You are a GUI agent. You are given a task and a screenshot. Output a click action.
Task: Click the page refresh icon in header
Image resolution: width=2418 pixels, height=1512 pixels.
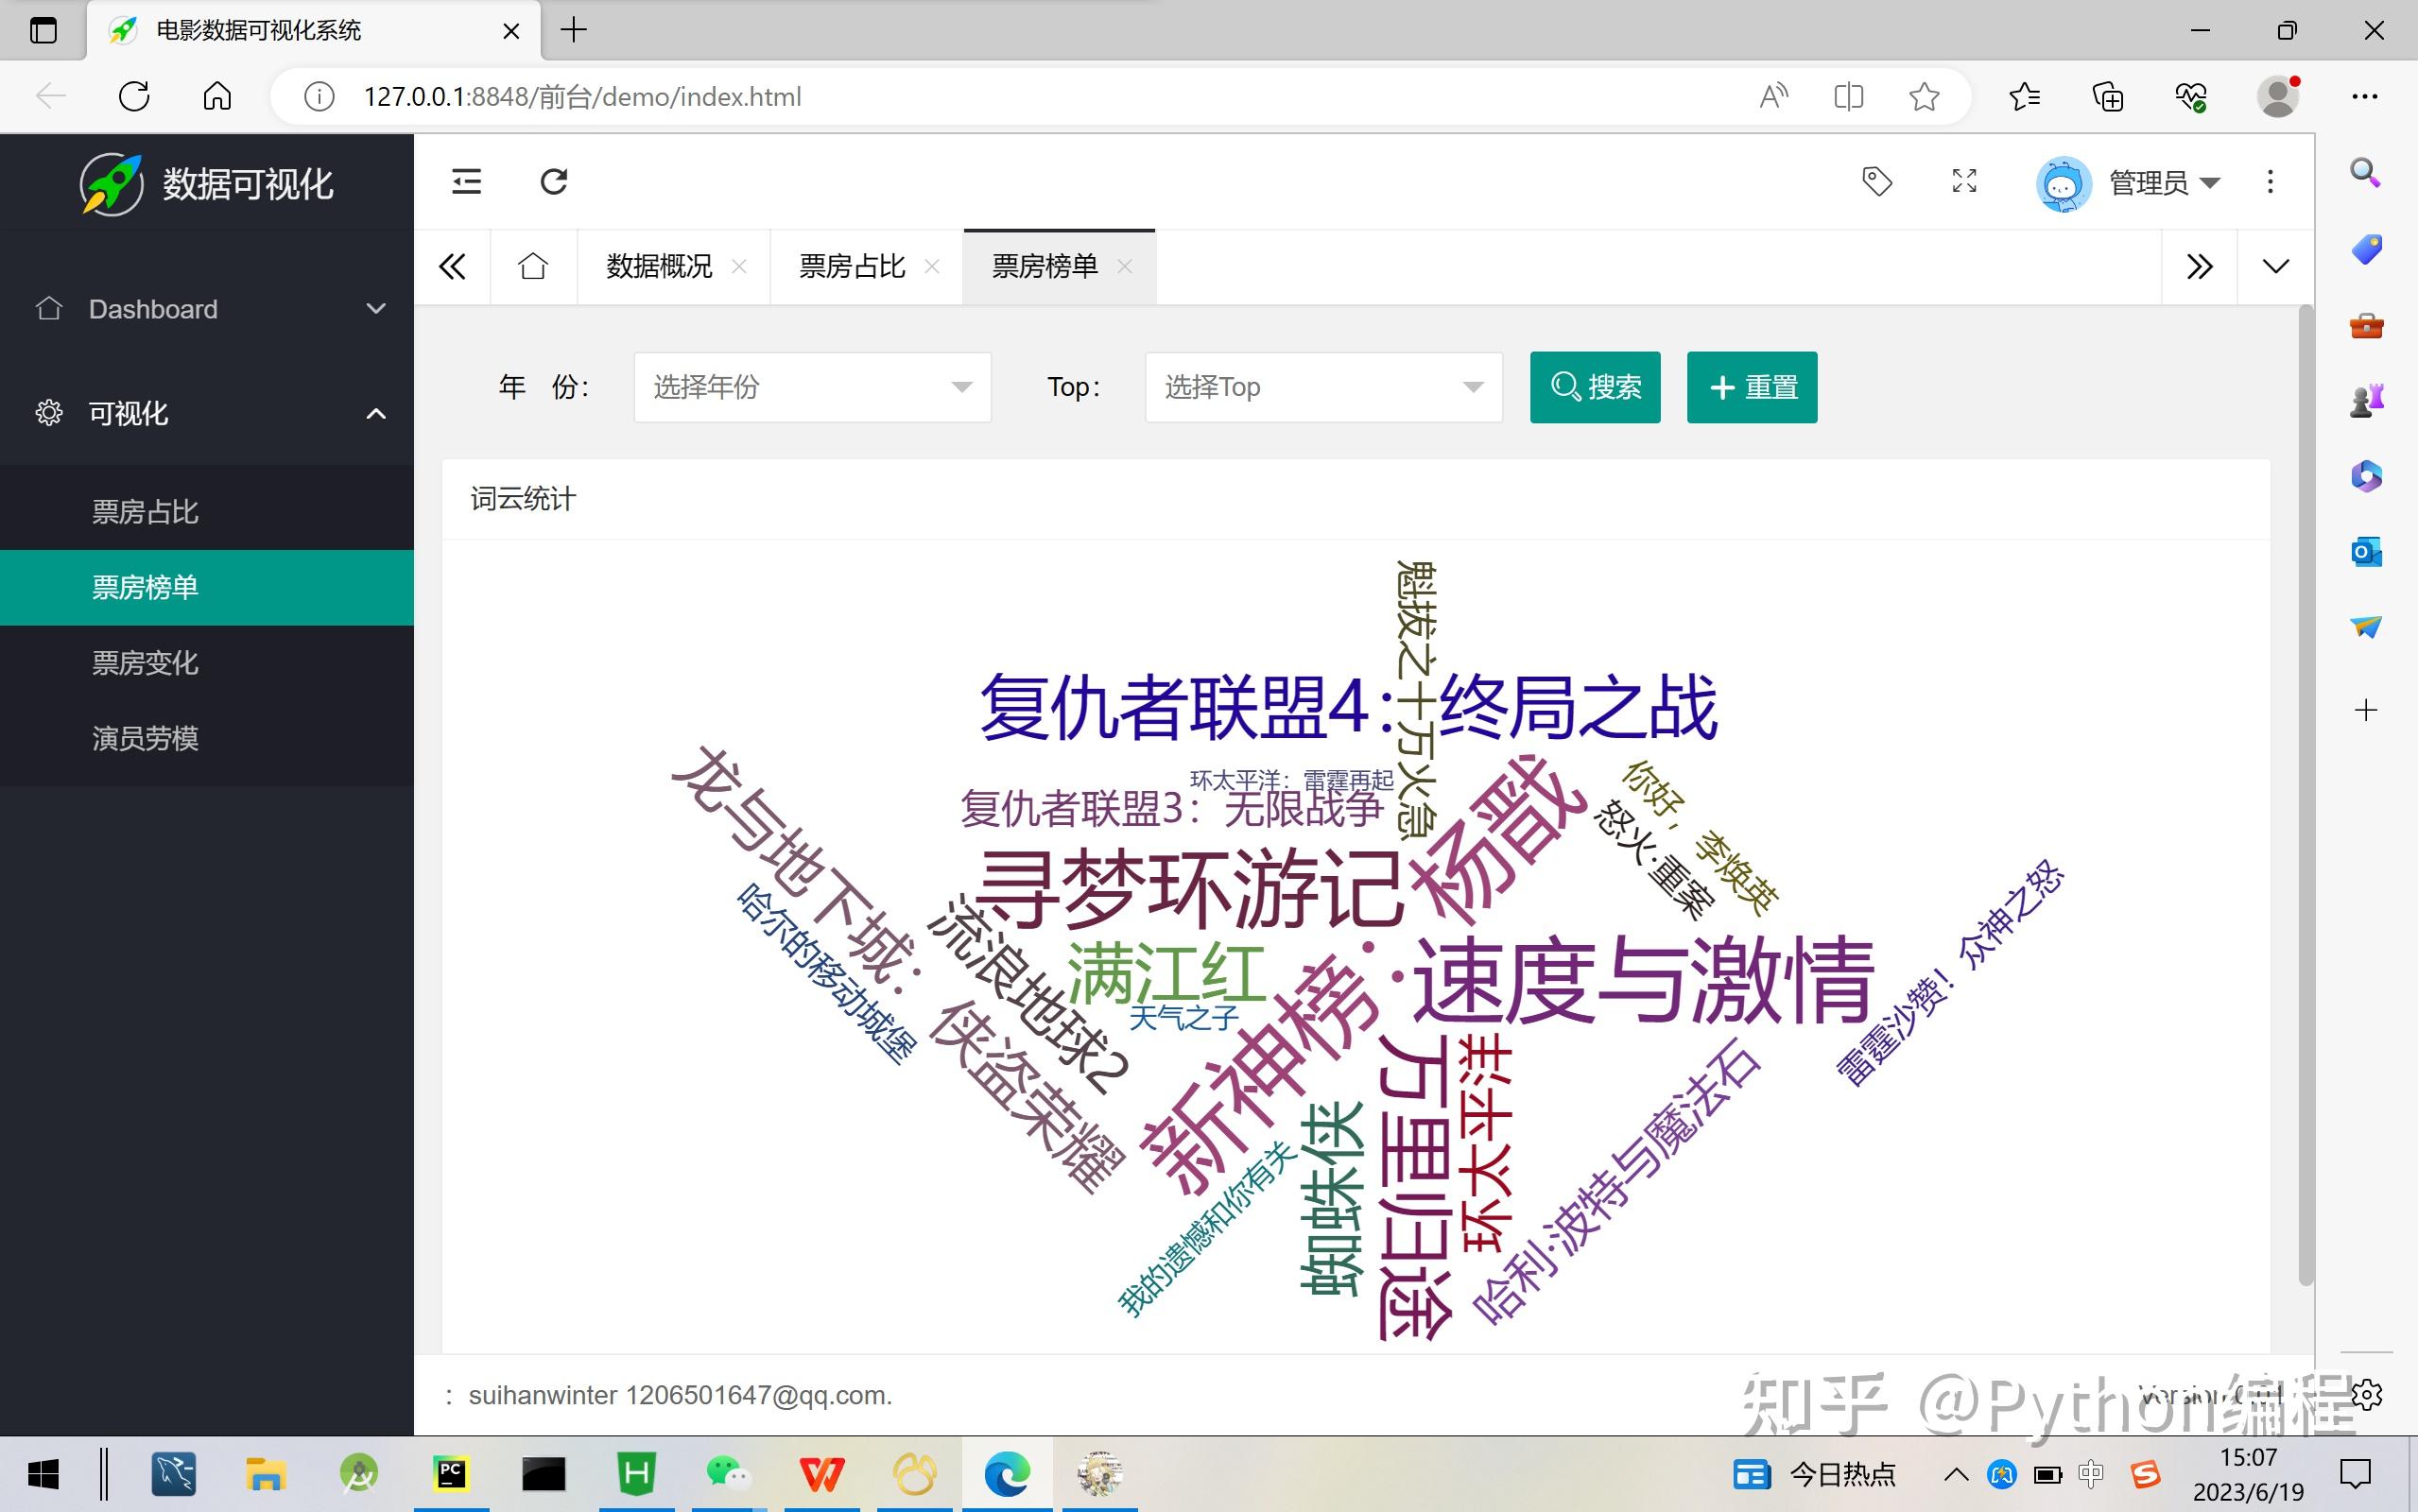click(x=554, y=181)
